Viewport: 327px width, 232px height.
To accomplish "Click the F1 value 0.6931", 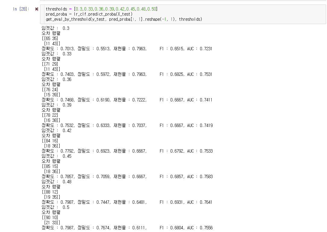I will click(177, 202).
